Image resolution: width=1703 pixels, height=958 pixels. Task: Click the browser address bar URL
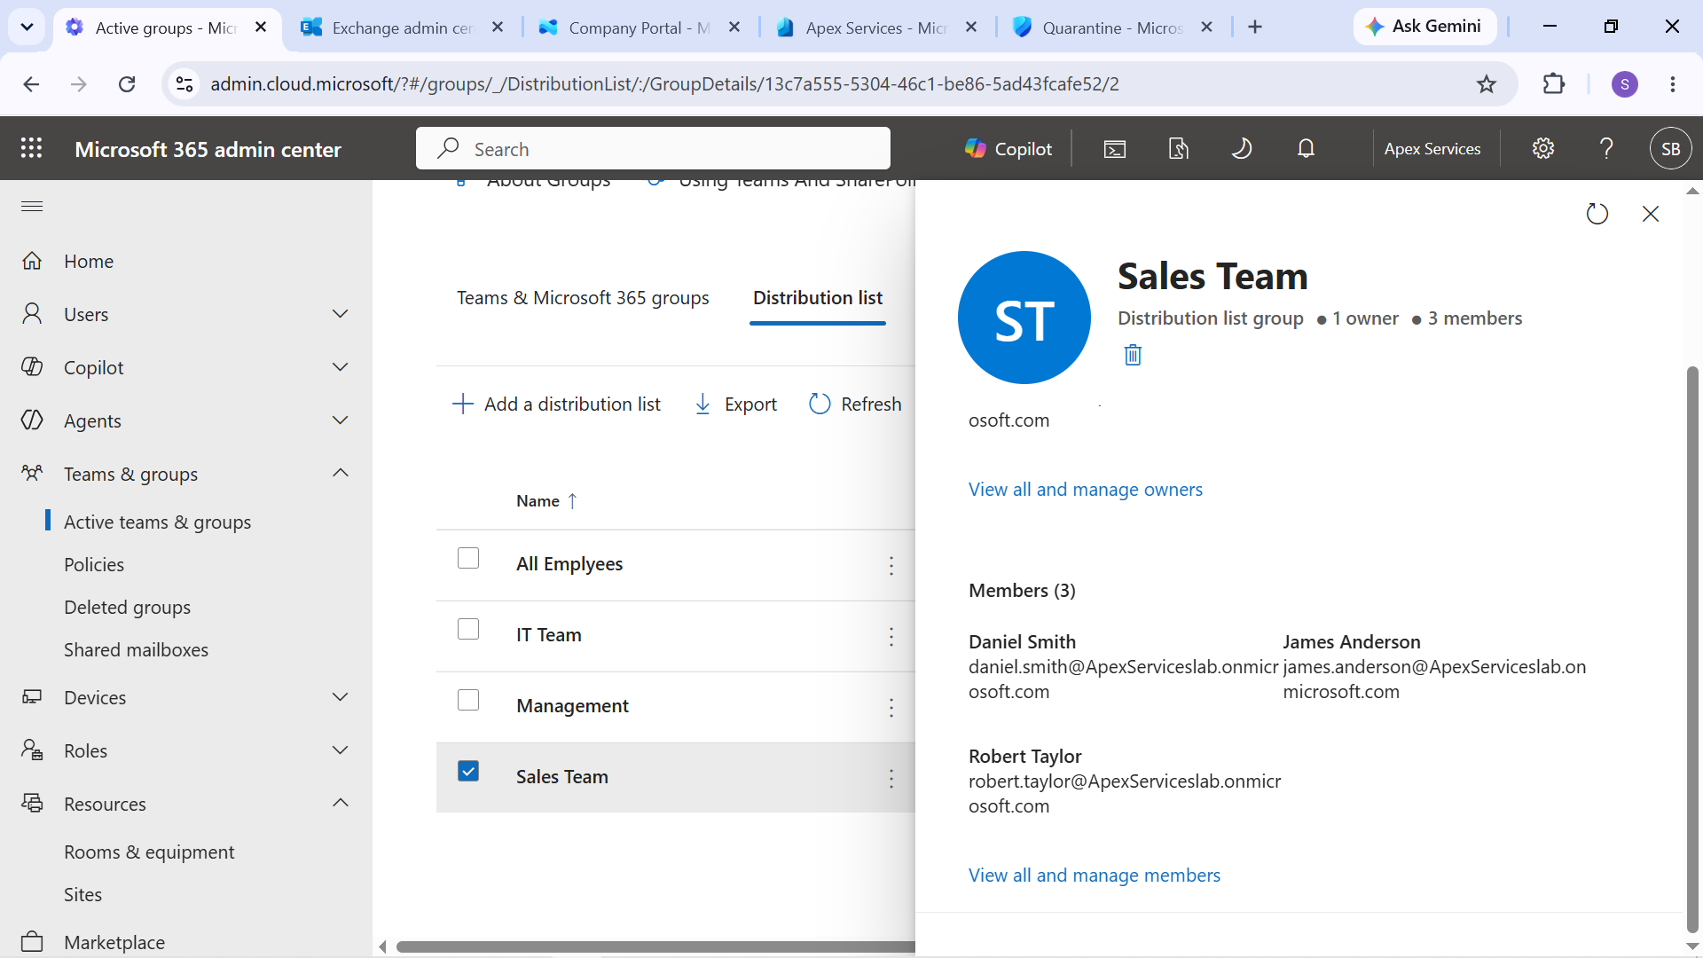[664, 84]
